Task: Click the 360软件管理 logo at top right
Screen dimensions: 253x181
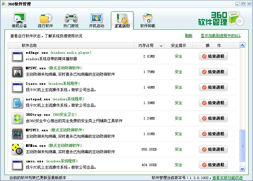Action: [221, 19]
